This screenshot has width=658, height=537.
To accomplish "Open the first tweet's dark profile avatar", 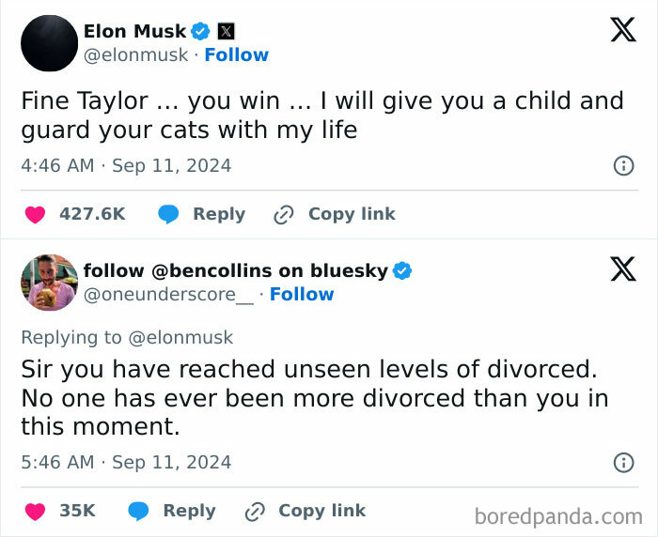I will 49,43.
